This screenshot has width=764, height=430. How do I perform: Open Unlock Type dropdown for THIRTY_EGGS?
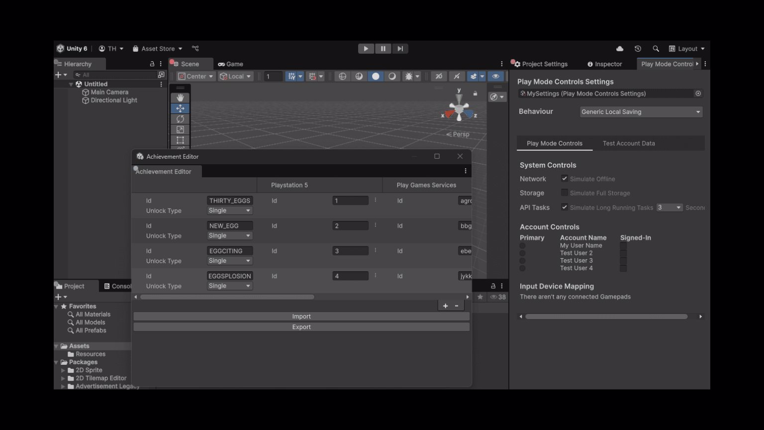(229, 211)
